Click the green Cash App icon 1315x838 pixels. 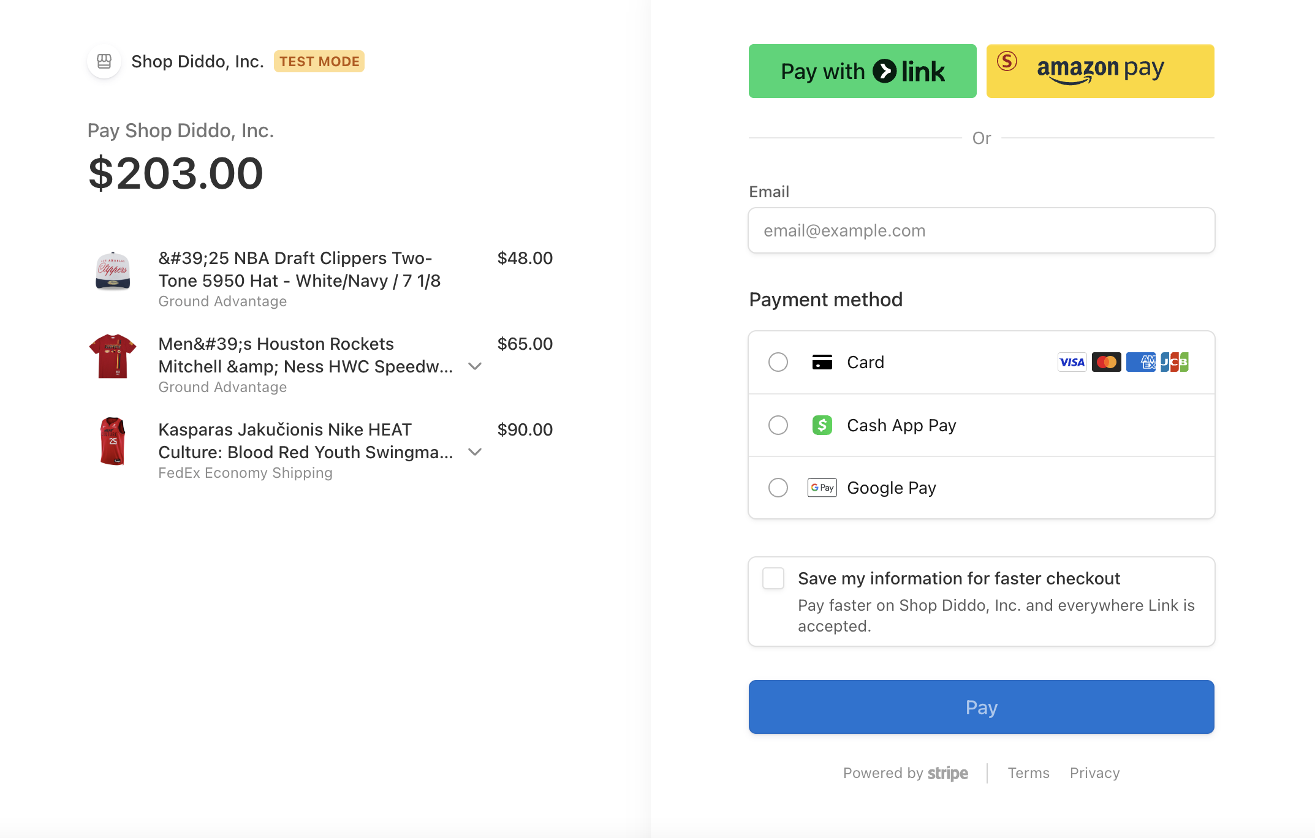pyautogui.click(x=822, y=425)
